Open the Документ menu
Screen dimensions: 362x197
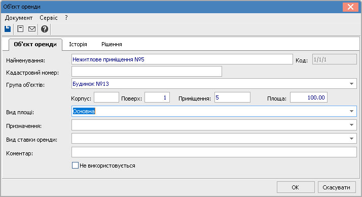click(x=19, y=18)
